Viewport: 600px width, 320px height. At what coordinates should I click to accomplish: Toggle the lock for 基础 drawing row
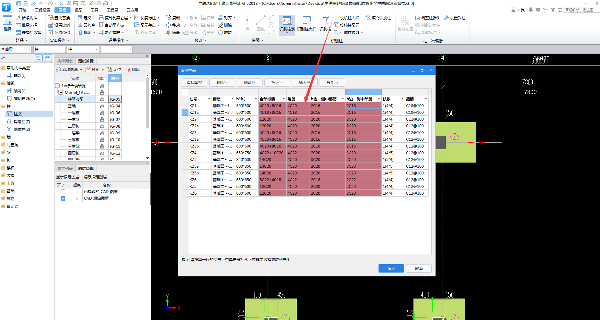[102, 106]
